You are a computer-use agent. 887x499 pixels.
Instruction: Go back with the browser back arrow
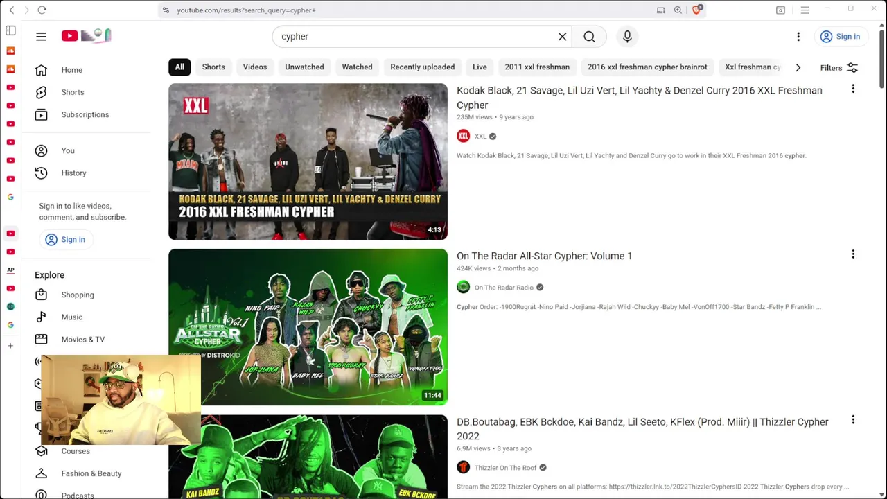pos(11,10)
